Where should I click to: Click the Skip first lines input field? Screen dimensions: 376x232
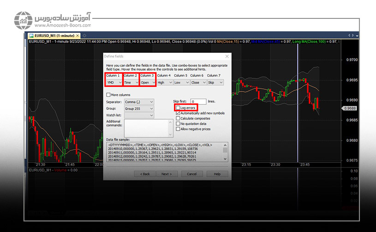tap(198, 101)
